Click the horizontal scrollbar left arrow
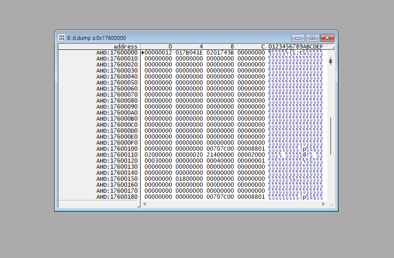Viewport: 394px width, 258px height. [x=145, y=204]
